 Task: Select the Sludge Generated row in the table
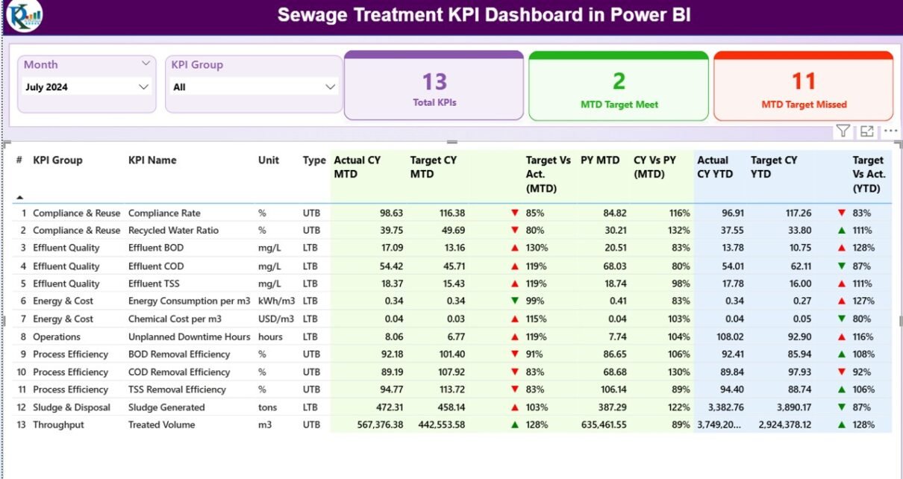click(x=166, y=407)
